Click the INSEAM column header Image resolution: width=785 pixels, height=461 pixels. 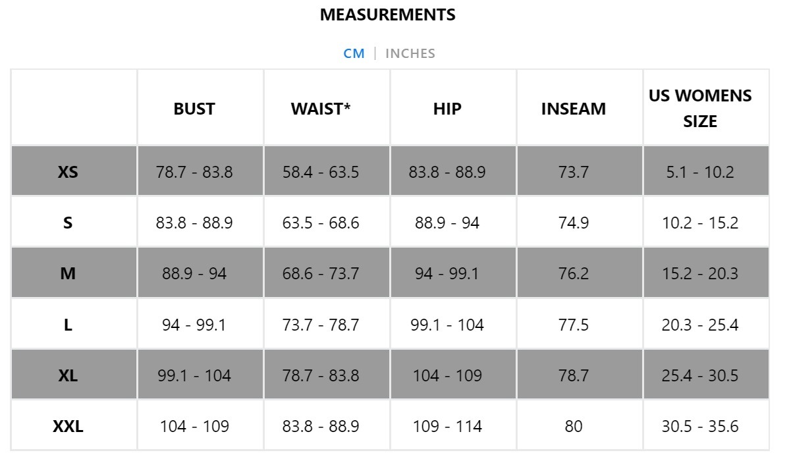coord(573,109)
